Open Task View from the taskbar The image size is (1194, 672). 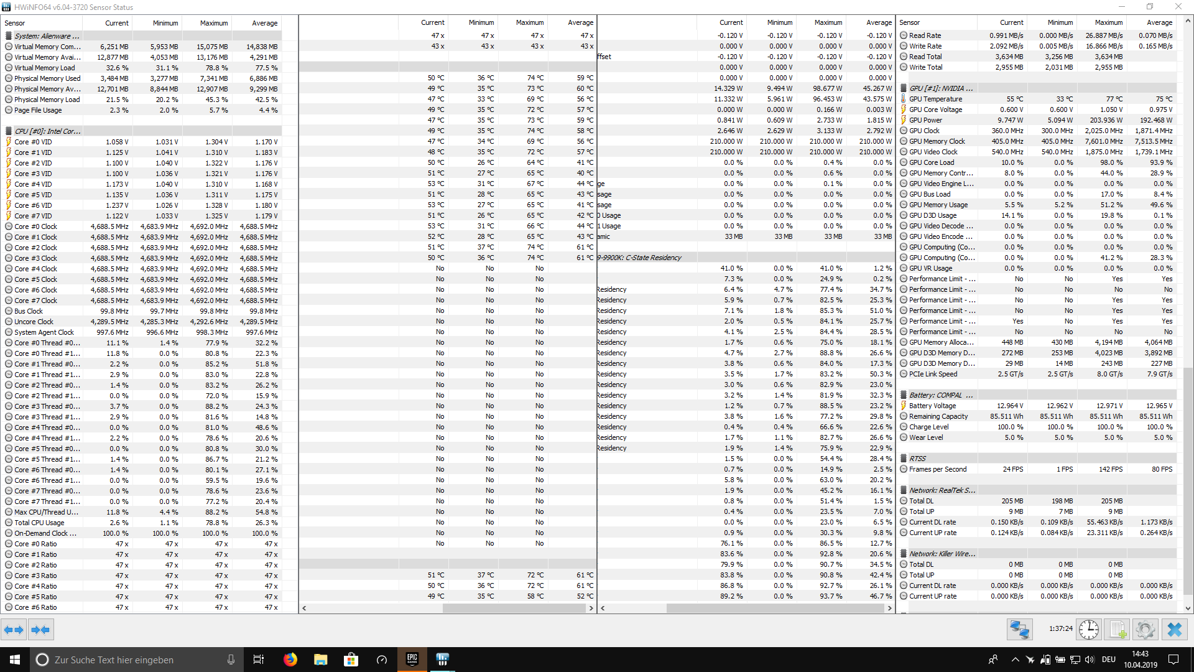pyautogui.click(x=259, y=660)
